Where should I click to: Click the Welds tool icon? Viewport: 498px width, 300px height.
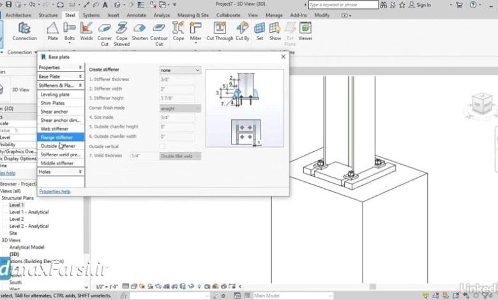pos(86,29)
